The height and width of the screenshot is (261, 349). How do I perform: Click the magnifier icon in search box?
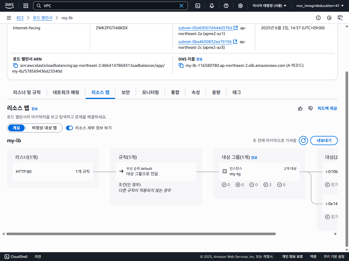[38, 6]
